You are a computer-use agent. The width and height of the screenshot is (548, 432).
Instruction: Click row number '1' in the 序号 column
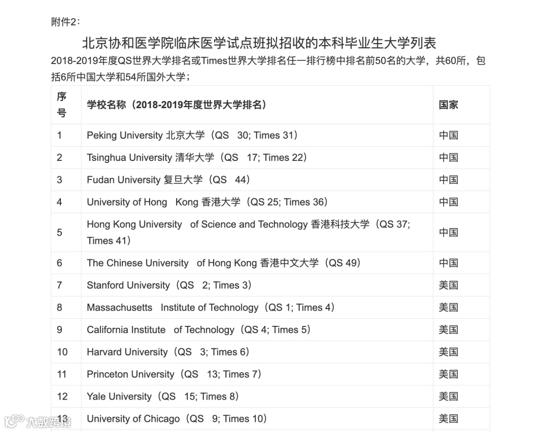coord(59,135)
